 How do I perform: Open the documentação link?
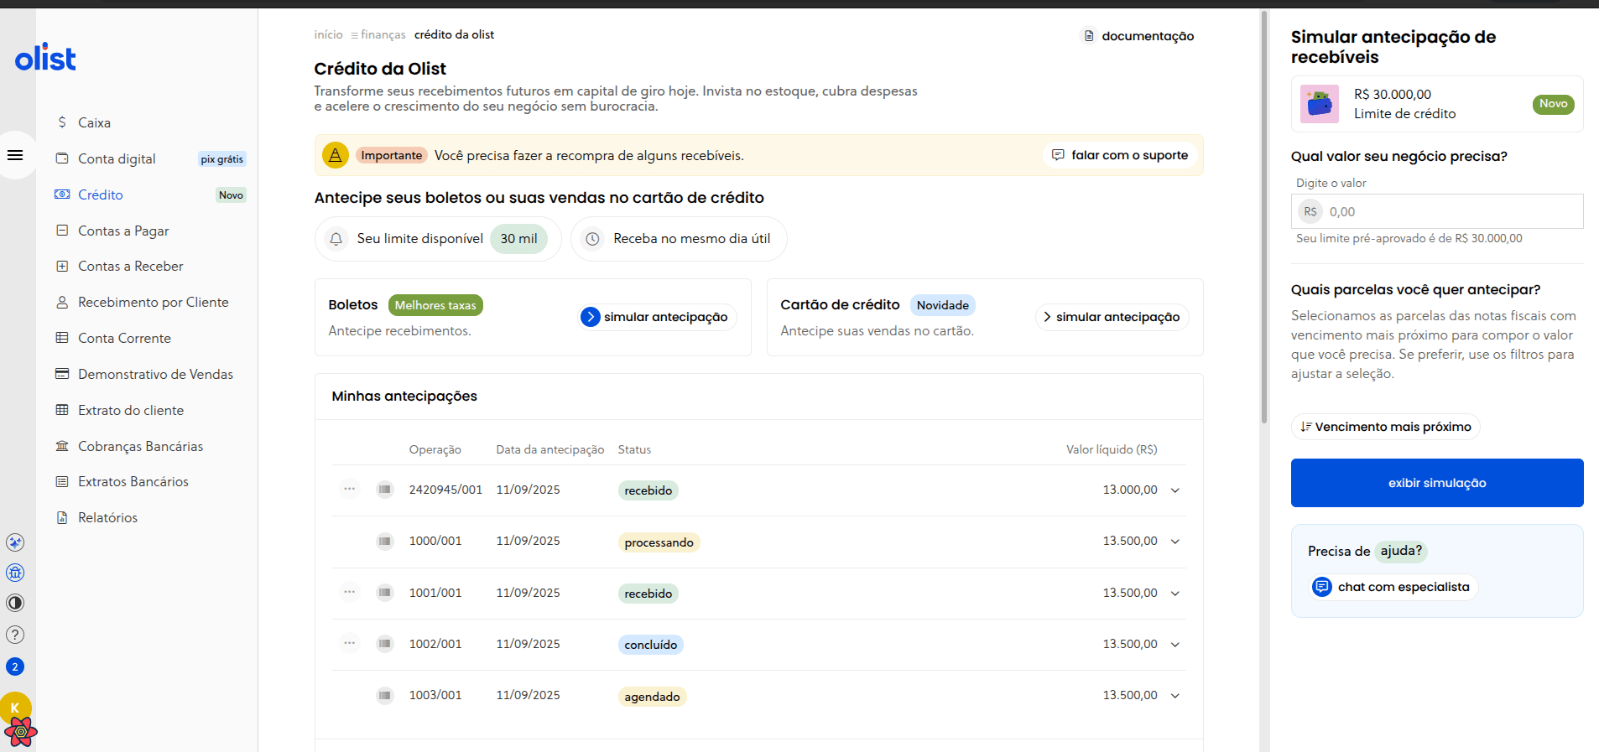[x=1138, y=36]
